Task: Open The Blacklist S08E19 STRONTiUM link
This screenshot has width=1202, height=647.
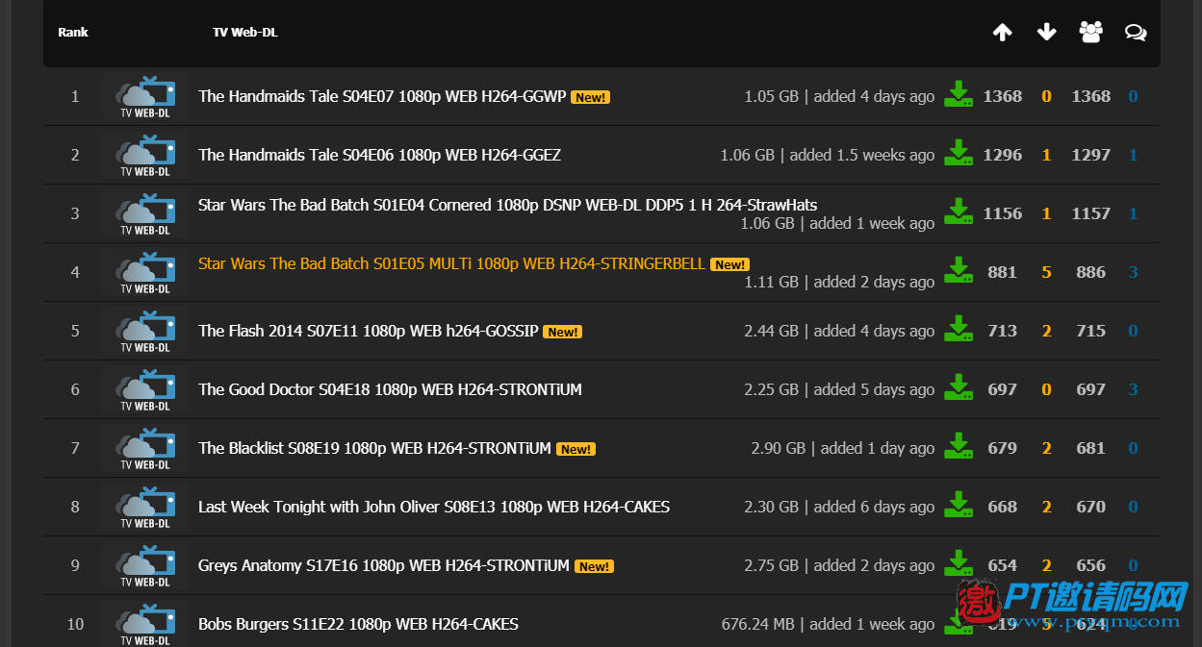Action: [374, 448]
